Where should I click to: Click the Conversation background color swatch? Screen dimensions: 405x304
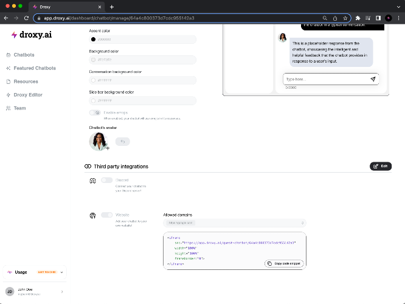[x=93, y=80]
